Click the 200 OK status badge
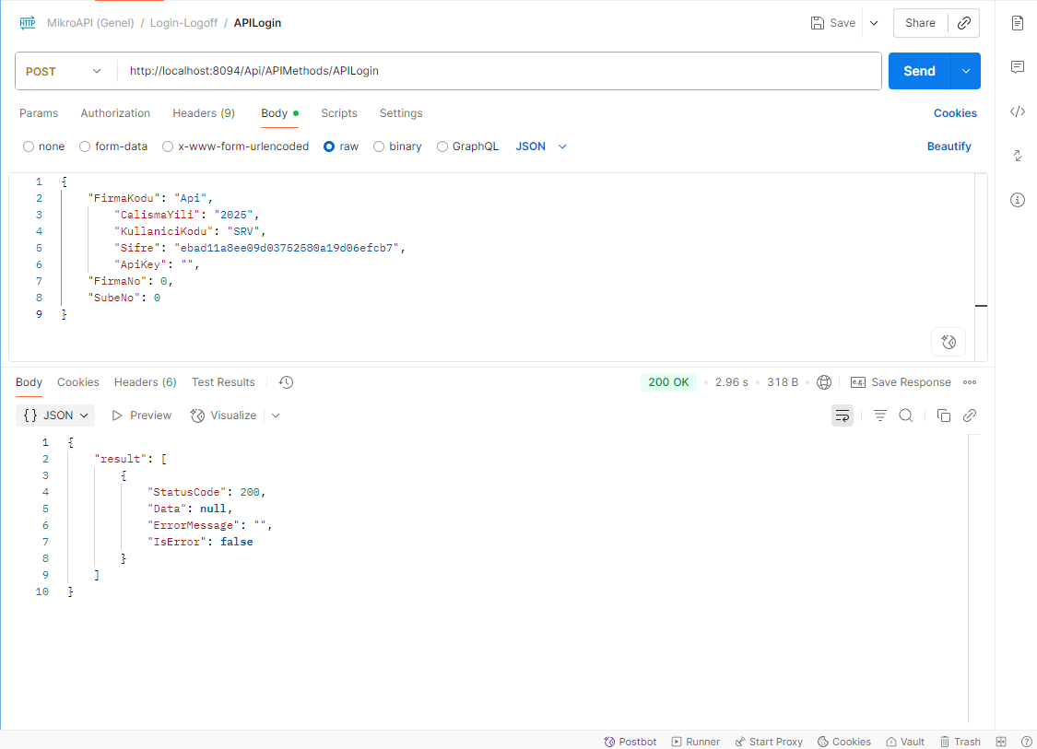The width and height of the screenshot is (1037, 749). point(668,382)
